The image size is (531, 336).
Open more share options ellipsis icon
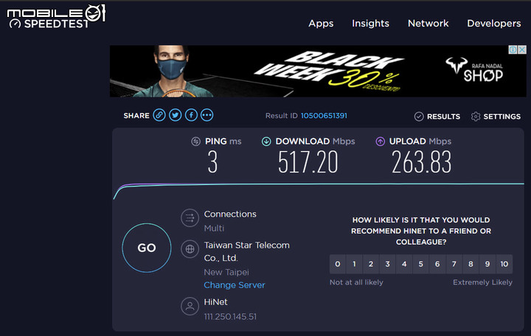[x=207, y=116]
